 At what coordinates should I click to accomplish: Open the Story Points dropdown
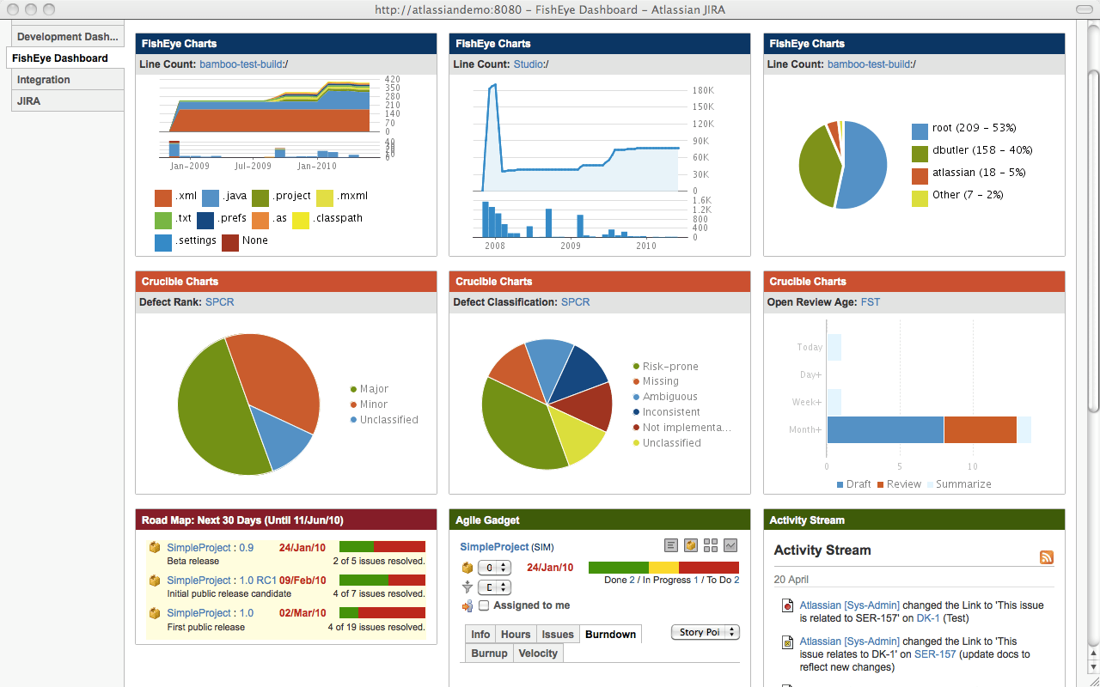(705, 632)
